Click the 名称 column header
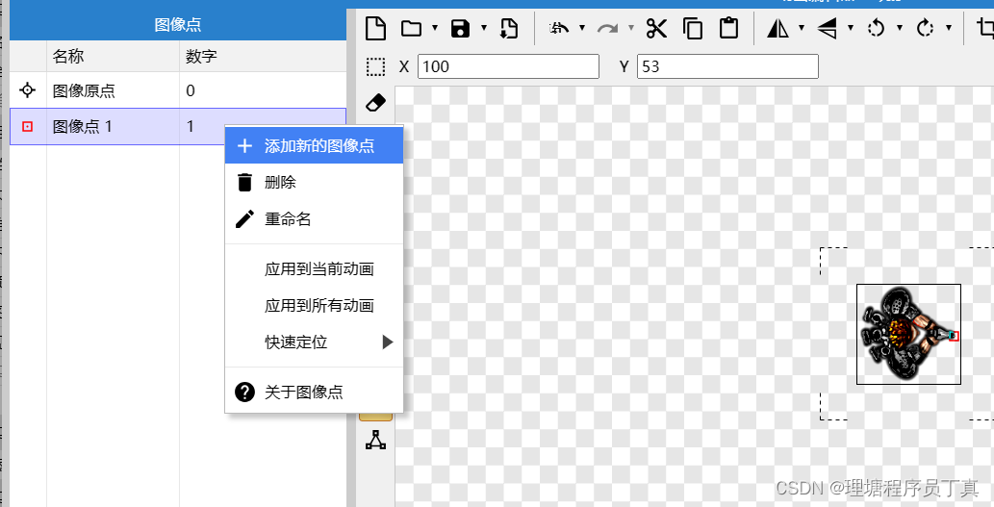 pos(113,57)
